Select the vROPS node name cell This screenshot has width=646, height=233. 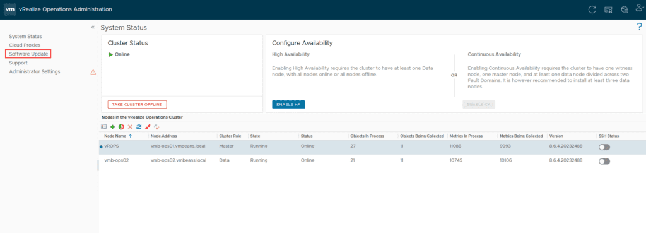(x=112, y=146)
